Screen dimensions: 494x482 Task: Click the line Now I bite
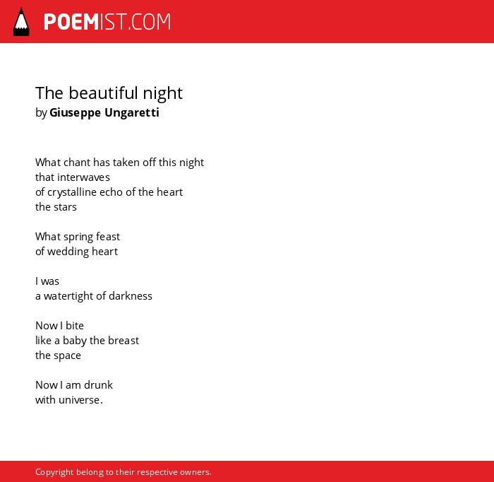click(x=59, y=326)
